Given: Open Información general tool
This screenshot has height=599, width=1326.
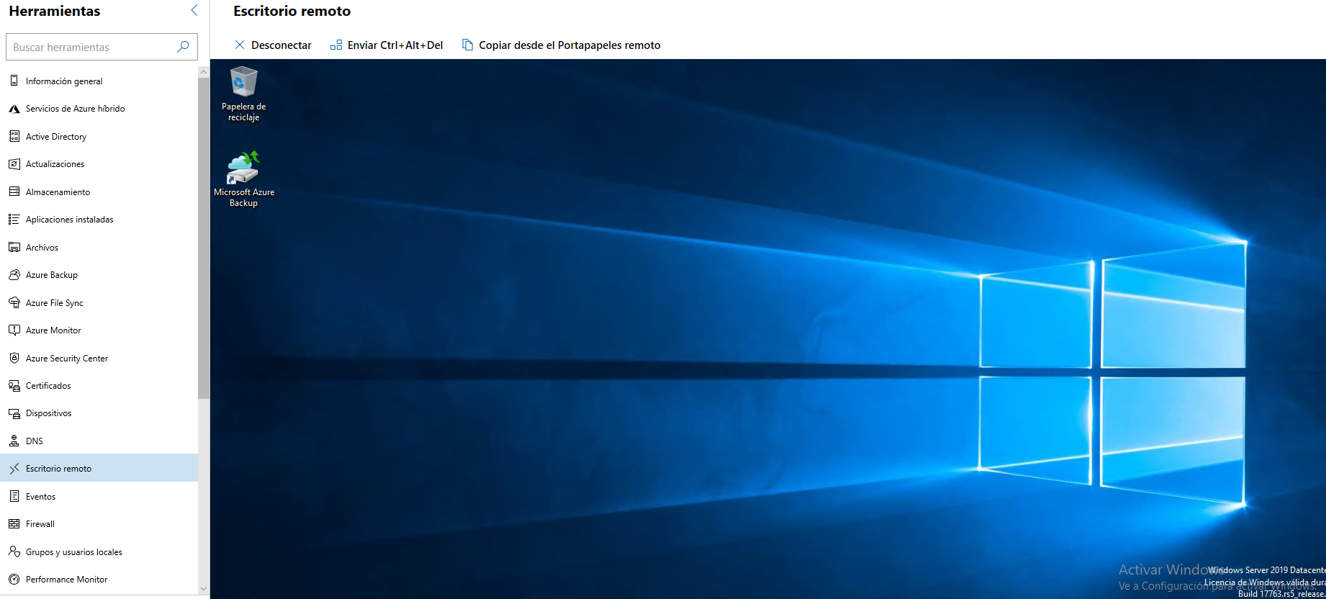Looking at the screenshot, I should (x=64, y=81).
